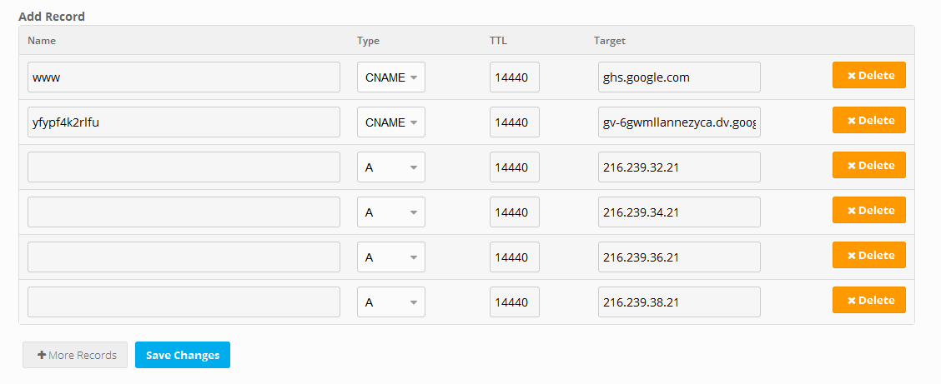Delete the 216.239.32.21 A record
941x384 pixels.
[868, 166]
